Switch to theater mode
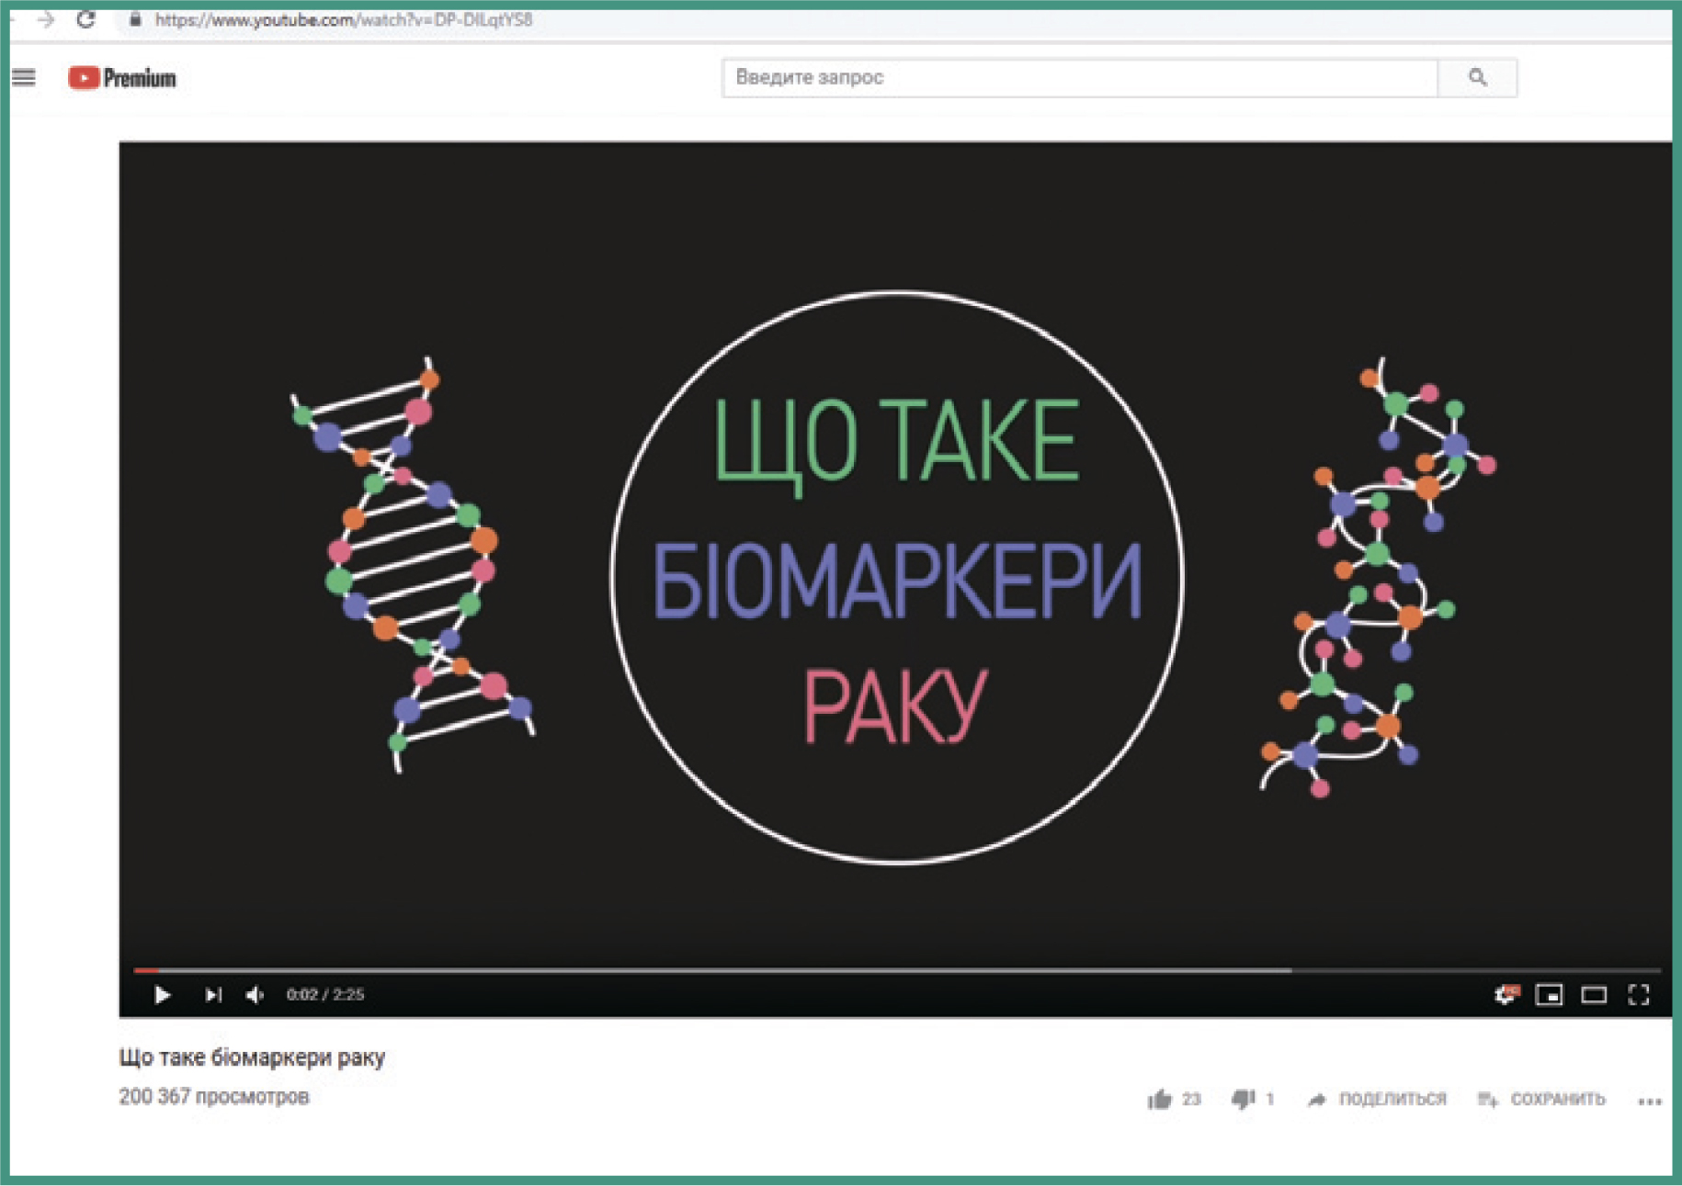 (x=1594, y=995)
